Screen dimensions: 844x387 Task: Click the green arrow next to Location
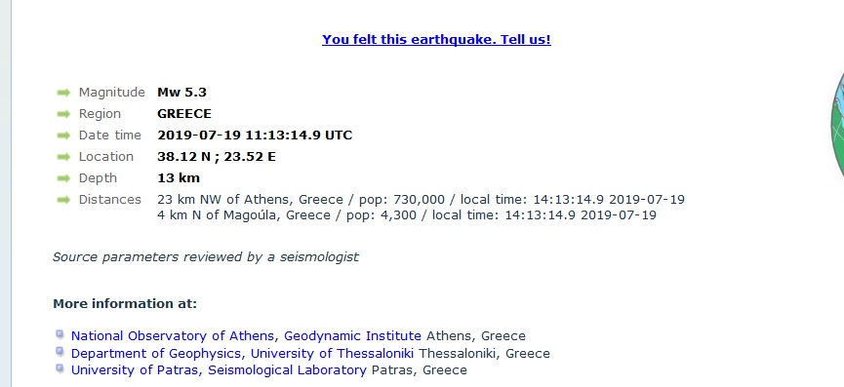63,157
